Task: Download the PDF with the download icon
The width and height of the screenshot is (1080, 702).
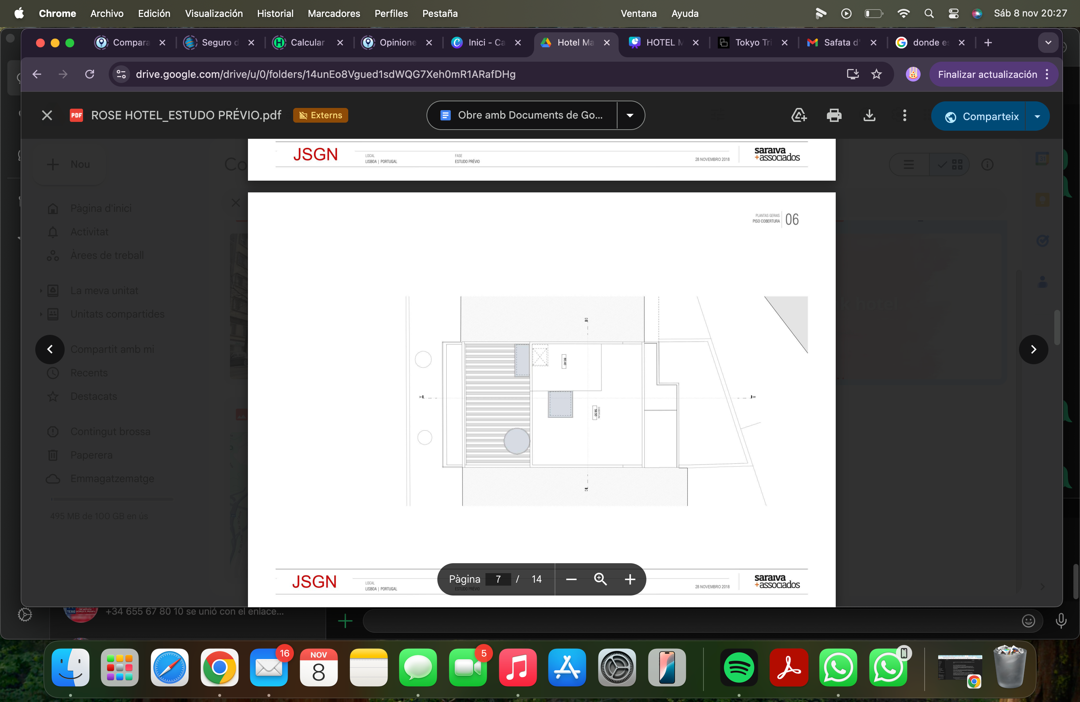Action: tap(869, 116)
